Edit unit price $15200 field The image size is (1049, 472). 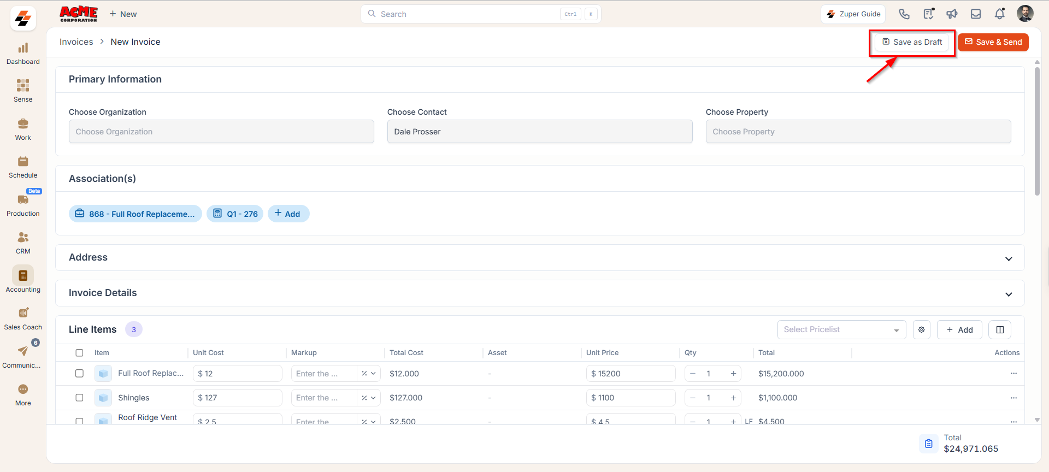point(631,374)
